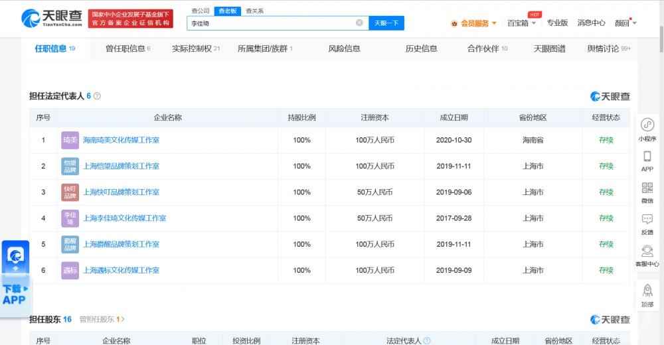This screenshot has height=345, width=664.
Task: Switch to the 风险信息 tab
Action: coord(344,48)
